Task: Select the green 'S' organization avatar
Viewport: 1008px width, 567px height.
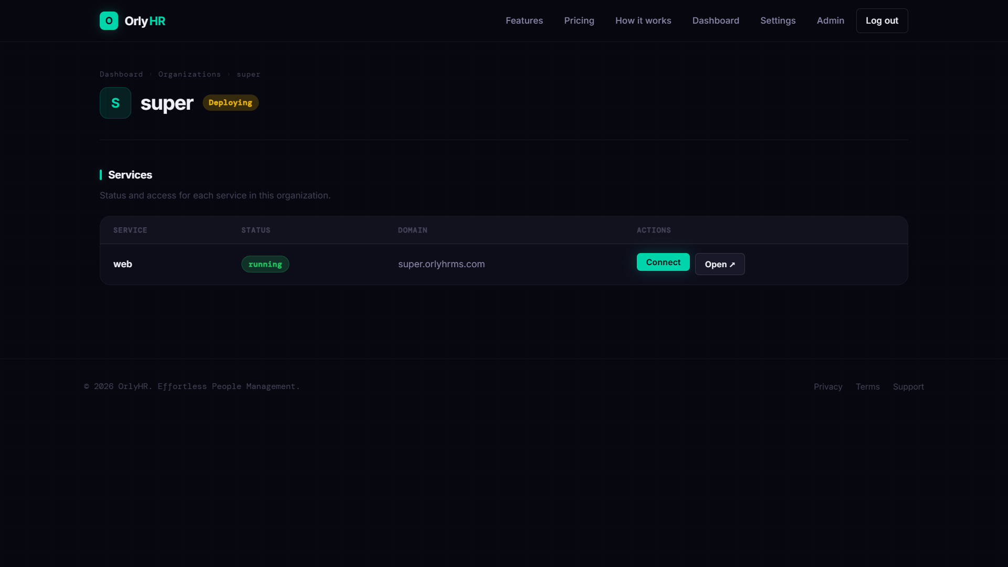Action: click(115, 103)
